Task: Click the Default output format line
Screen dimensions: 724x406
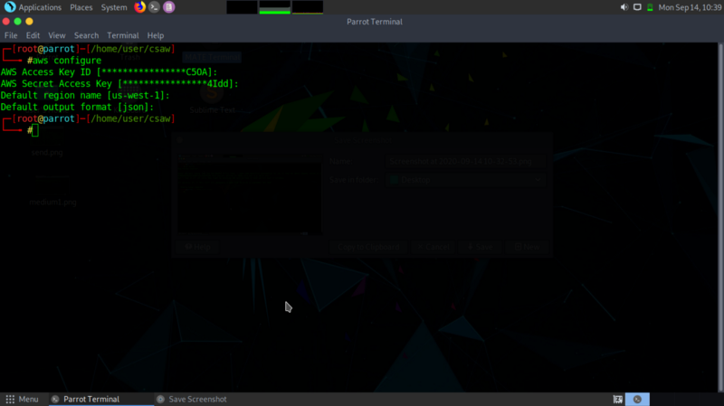Action: tap(77, 107)
